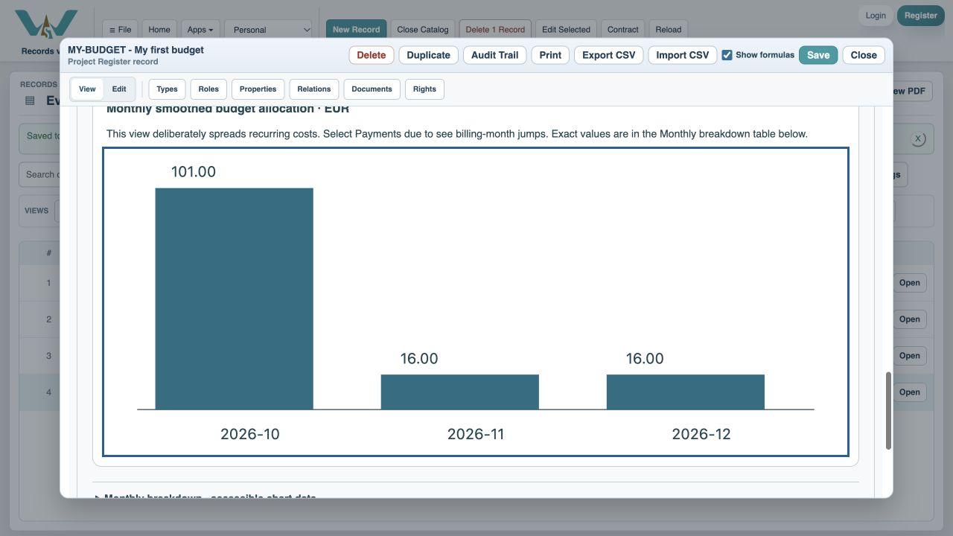
Task: Switch to the Properties tab
Action: [258, 89]
